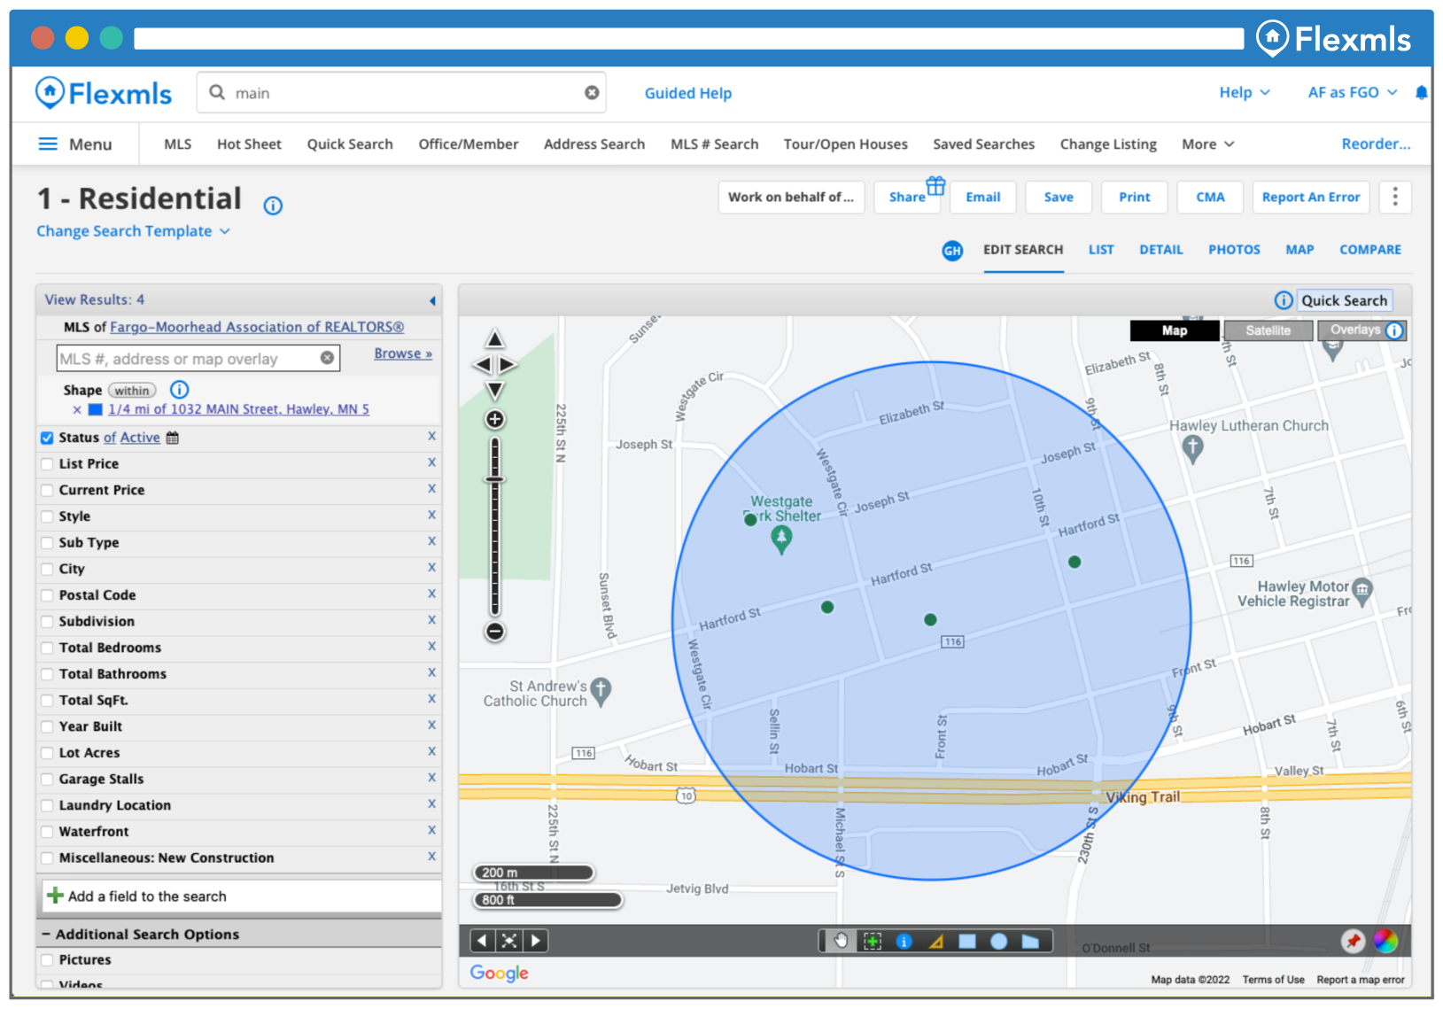Expand the Change Search Template dropdown

(x=133, y=231)
